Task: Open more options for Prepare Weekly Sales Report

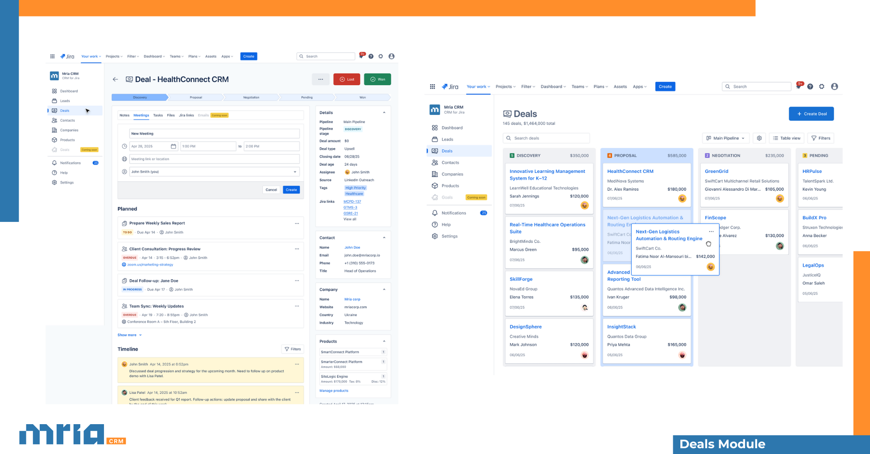Action: [x=297, y=224]
